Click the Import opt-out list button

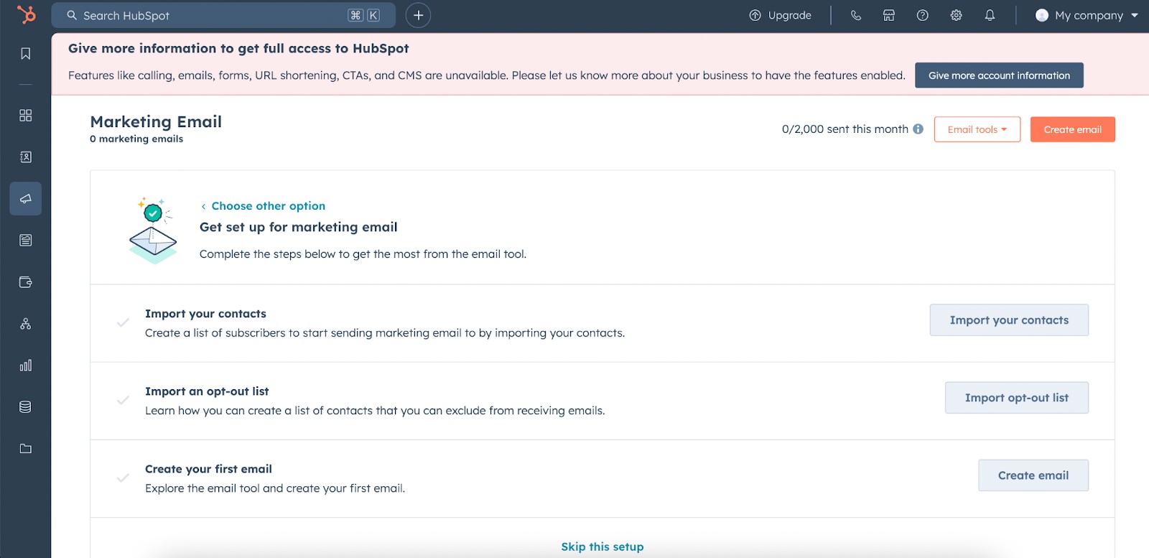coord(1017,398)
